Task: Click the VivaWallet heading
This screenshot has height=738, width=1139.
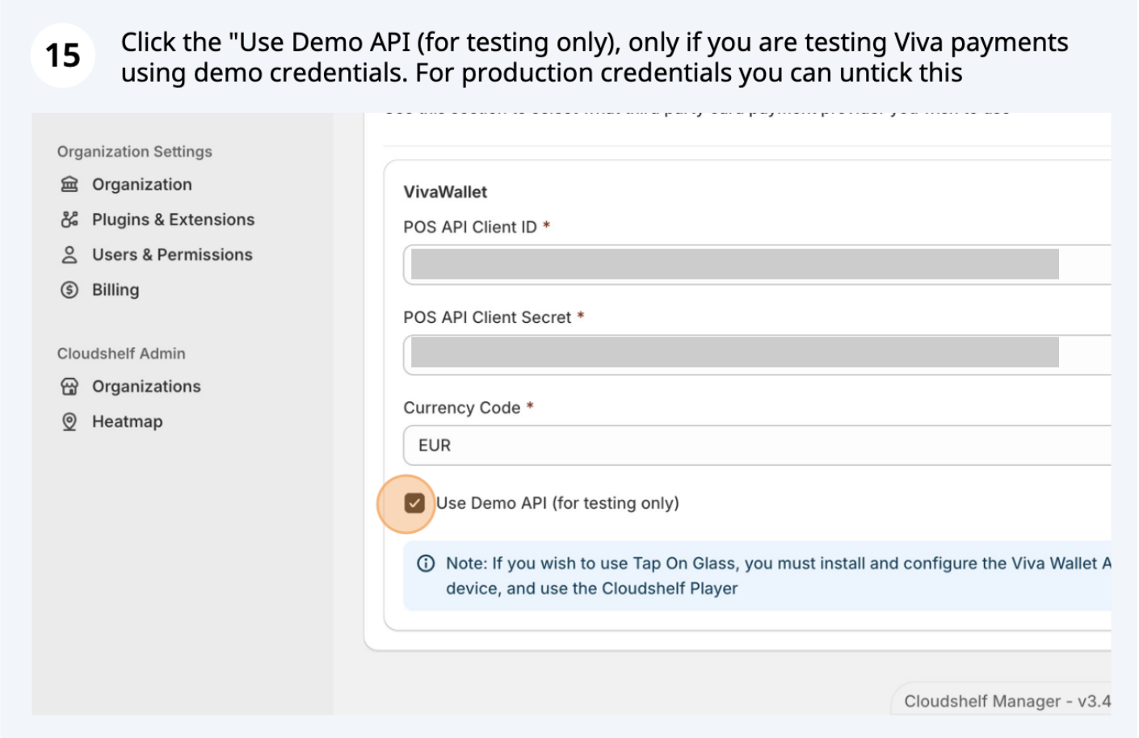Action: click(x=445, y=192)
